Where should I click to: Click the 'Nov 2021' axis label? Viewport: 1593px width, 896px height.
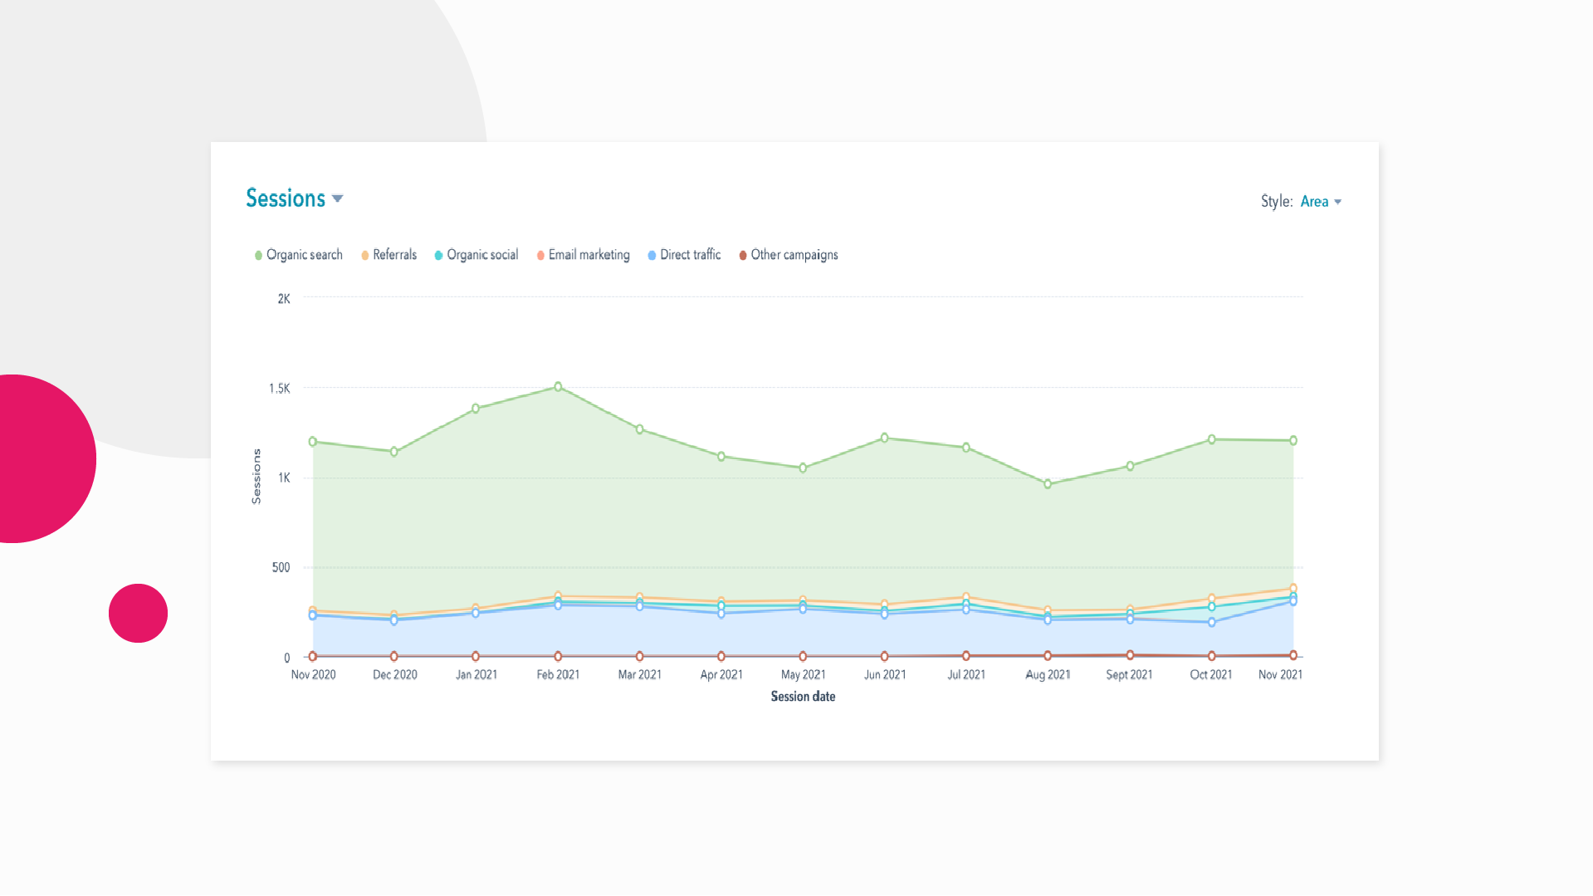click(1280, 675)
